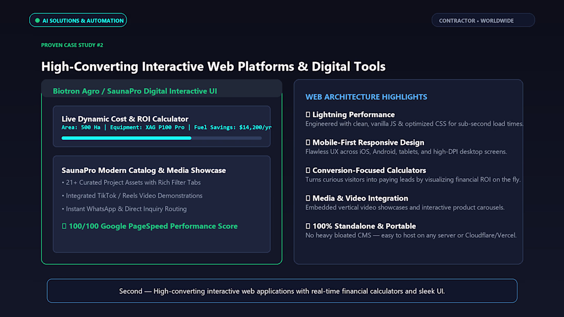Click the icon before 100/100 Google PageSpeed

pyautogui.click(x=64, y=226)
